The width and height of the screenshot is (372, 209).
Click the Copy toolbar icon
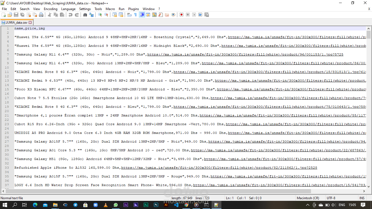[56, 15]
